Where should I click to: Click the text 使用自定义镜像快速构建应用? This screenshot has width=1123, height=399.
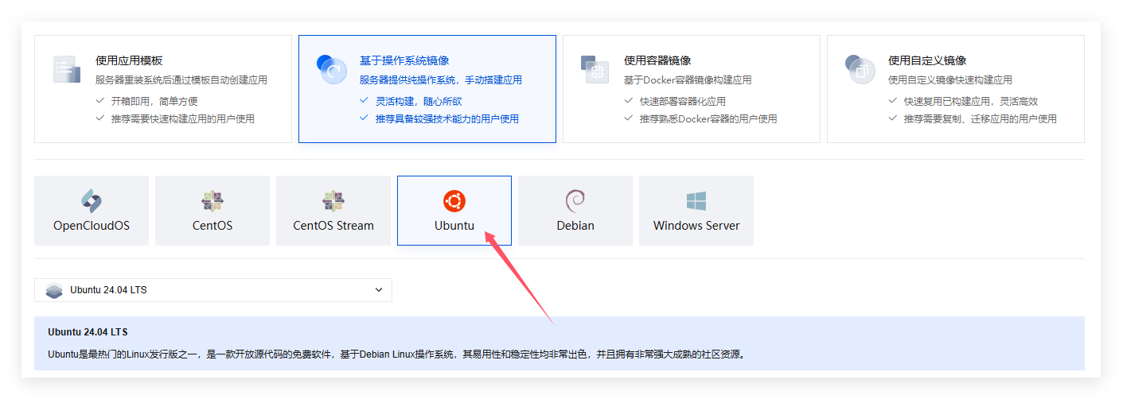click(950, 80)
